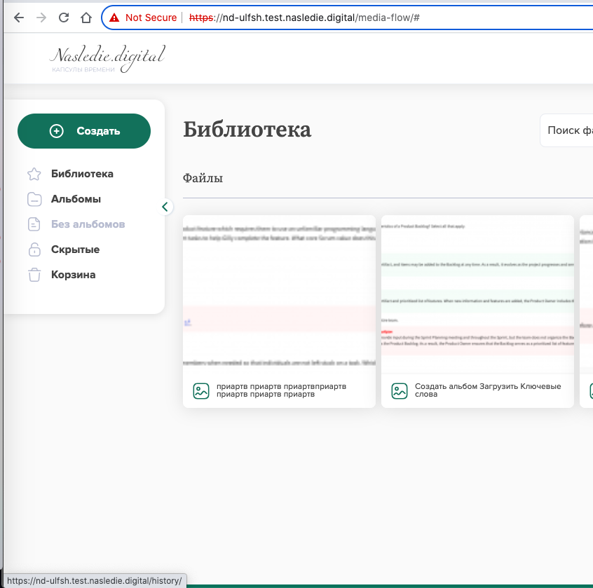Screen dimensions: 593x588
Task: Click the trash bin icon beside Корзина
Action: [x=34, y=275]
